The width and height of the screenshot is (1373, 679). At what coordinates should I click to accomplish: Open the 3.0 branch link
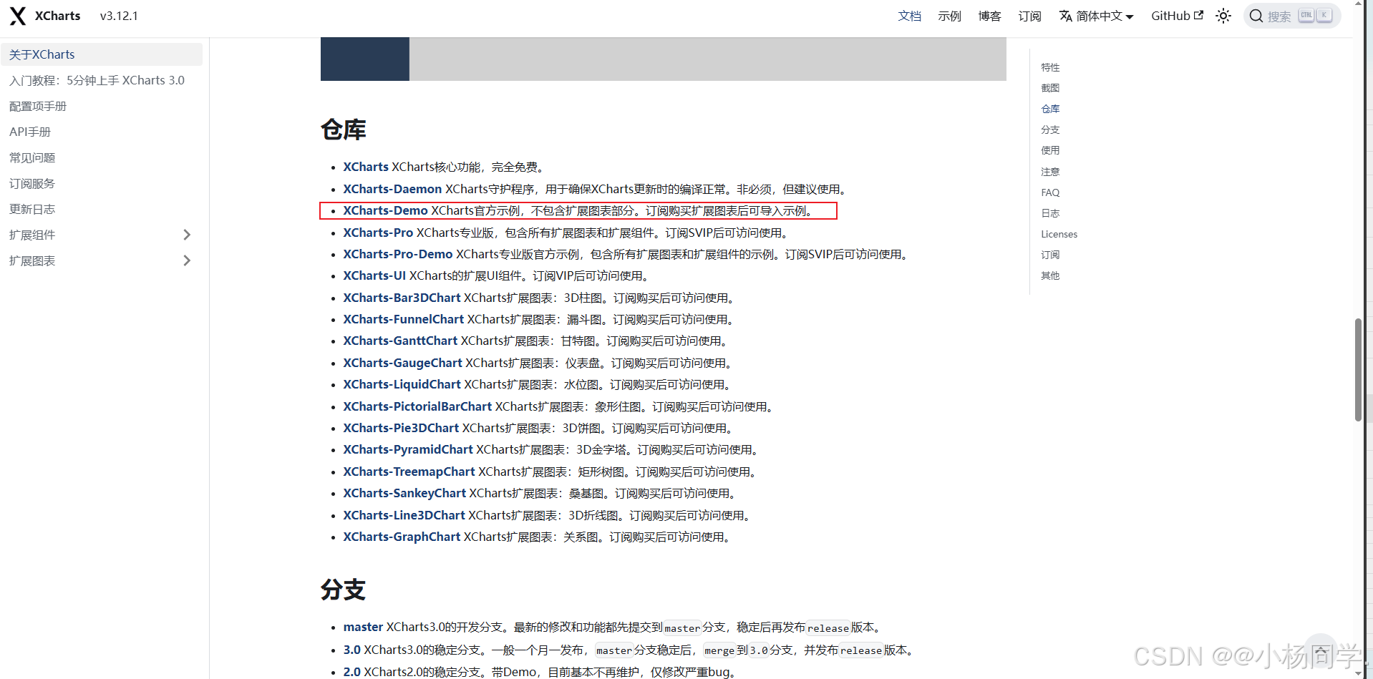351,650
